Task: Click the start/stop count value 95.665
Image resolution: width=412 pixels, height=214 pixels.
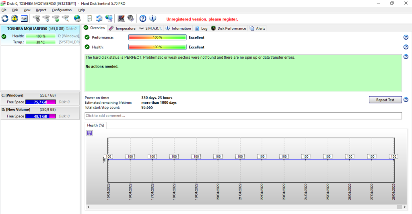Action: click(x=147, y=107)
